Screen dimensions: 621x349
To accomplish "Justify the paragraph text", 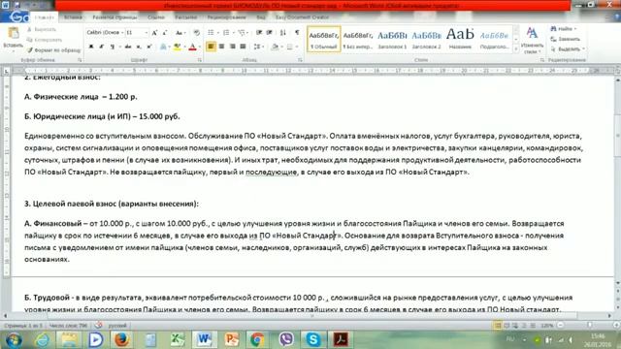I will point(243,47).
